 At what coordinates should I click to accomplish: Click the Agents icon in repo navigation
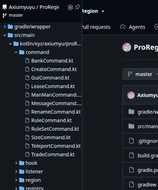(123, 27)
